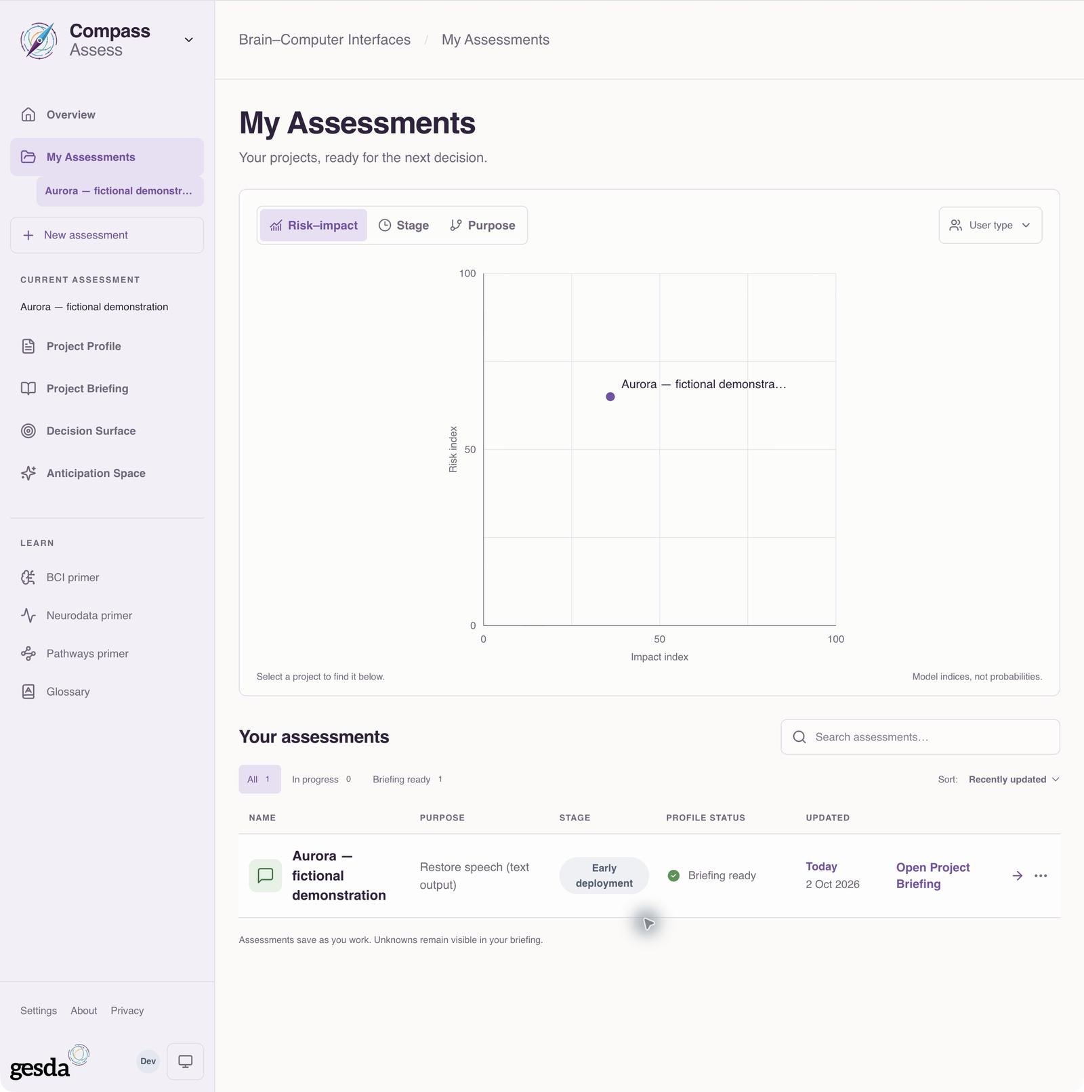
Task: Switch chart to Stage view
Action: [404, 226]
